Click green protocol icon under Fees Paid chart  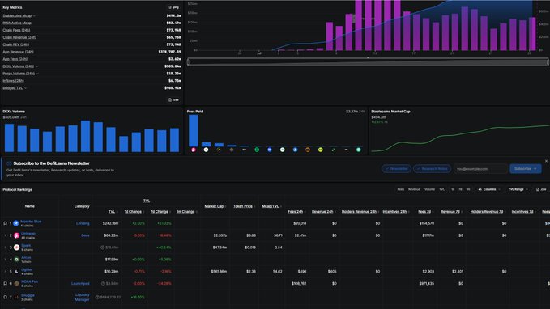[257, 150]
